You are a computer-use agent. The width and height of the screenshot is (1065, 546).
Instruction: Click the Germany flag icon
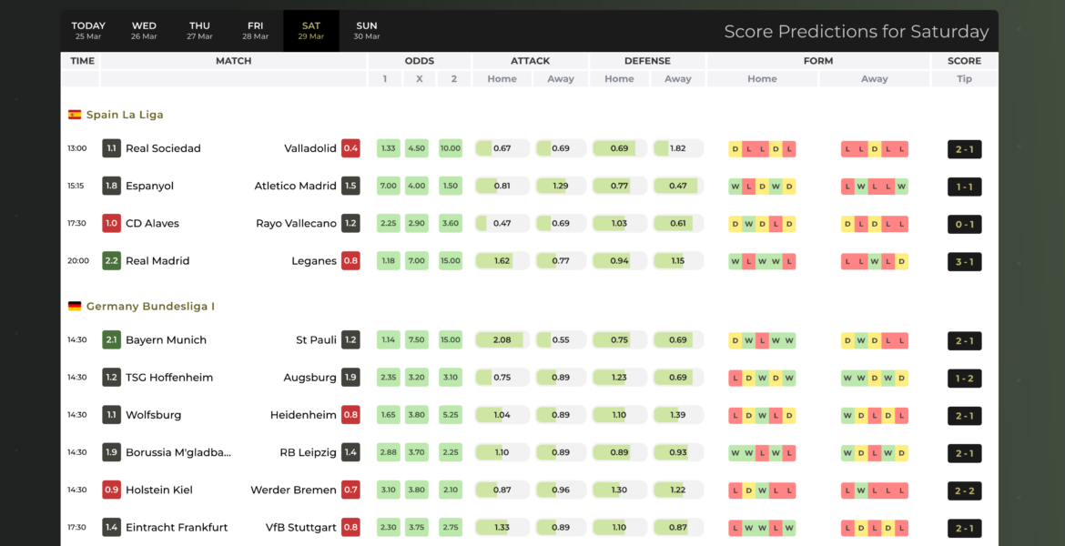[x=75, y=307]
